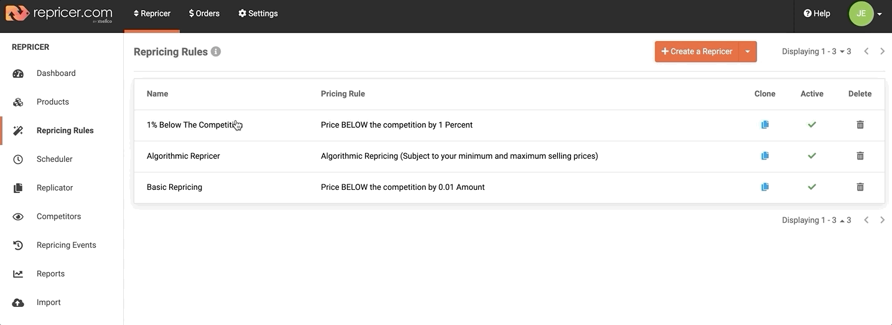Open the Settings menu
The image size is (892, 325).
click(x=258, y=13)
